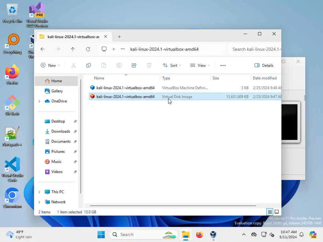Open Visual Studio 2022 Preview desktop shortcut

pyautogui.click(x=37, y=15)
